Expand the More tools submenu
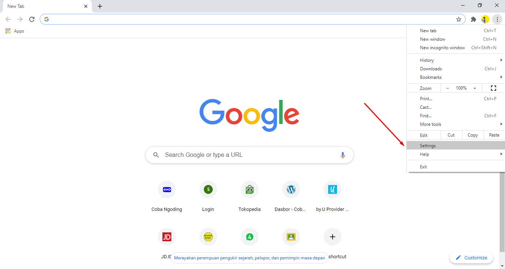The height and width of the screenshot is (269, 505). click(455, 124)
